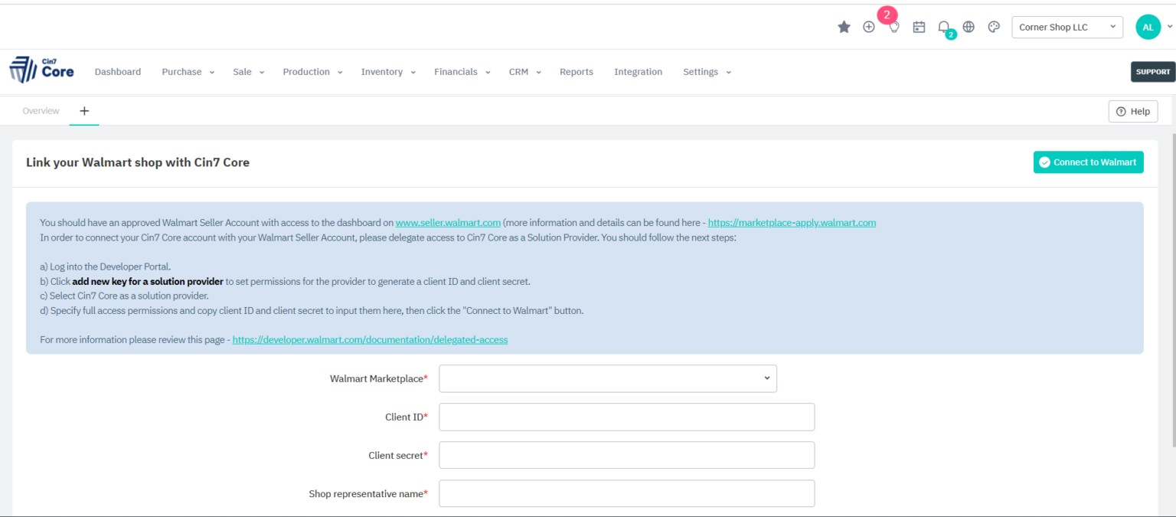Click the favorites star icon
Viewport: 1176px width, 517px height.
pos(844,26)
